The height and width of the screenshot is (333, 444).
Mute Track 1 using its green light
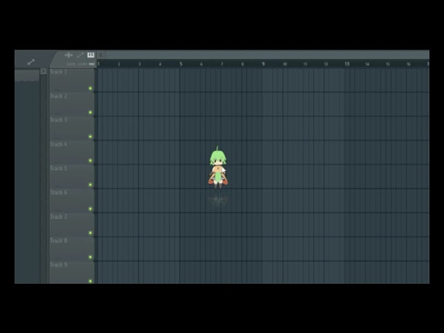[x=90, y=88]
